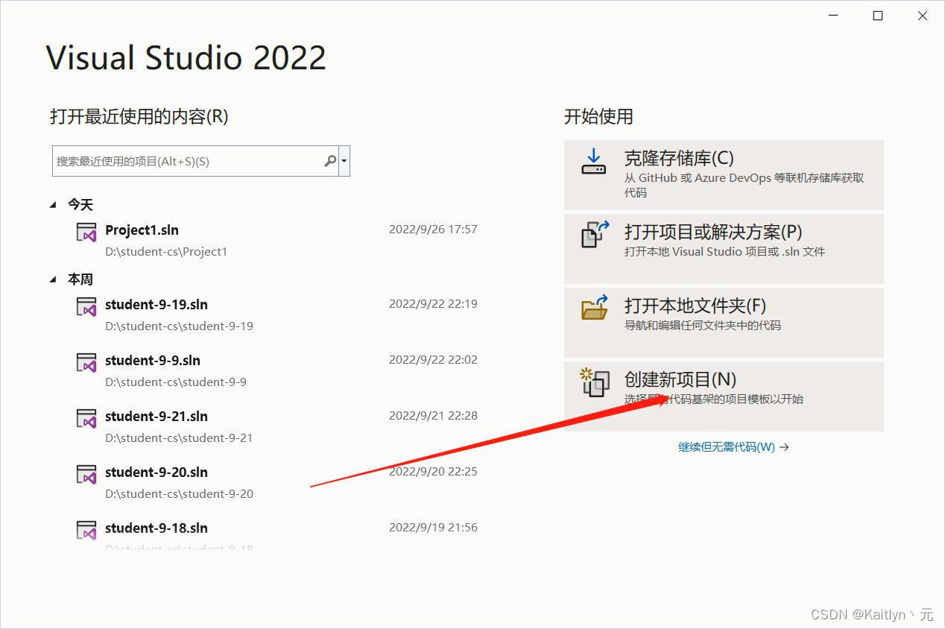Viewport: 945px width, 629px height.
Task: Click the student-9-21.sln solution icon
Action: pyautogui.click(x=86, y=418)
